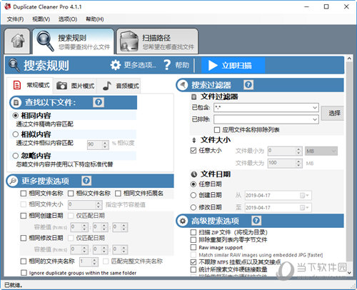Expand the 已包含 filter dropdown
357x290 pixels.
(315, 108)
